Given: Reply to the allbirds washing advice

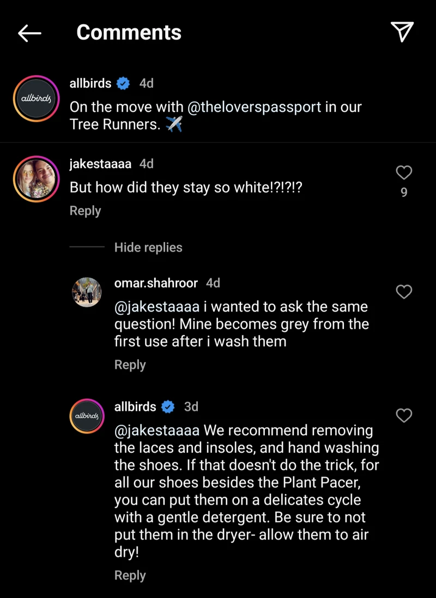Looking at the screenshot, I should point(130,575).
